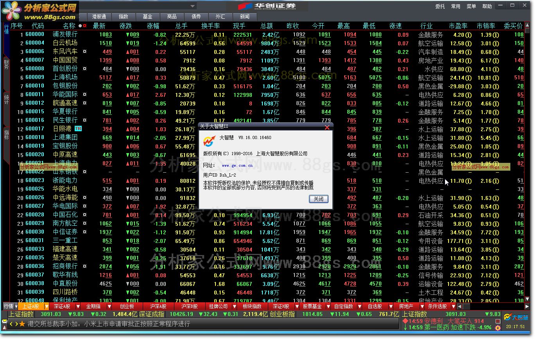Click the 市销率 info icon in 白云机场 row
The image size is (535, 339).
[496, 43]
